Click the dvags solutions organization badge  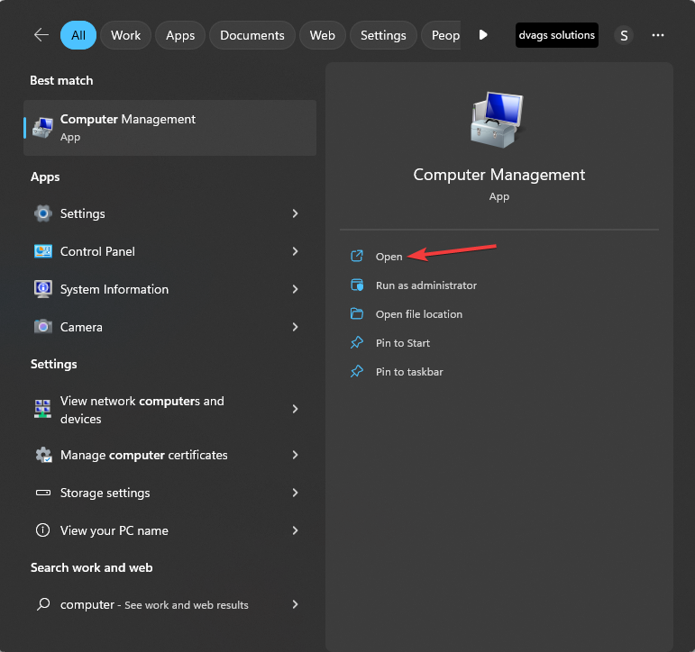(557, 35)
